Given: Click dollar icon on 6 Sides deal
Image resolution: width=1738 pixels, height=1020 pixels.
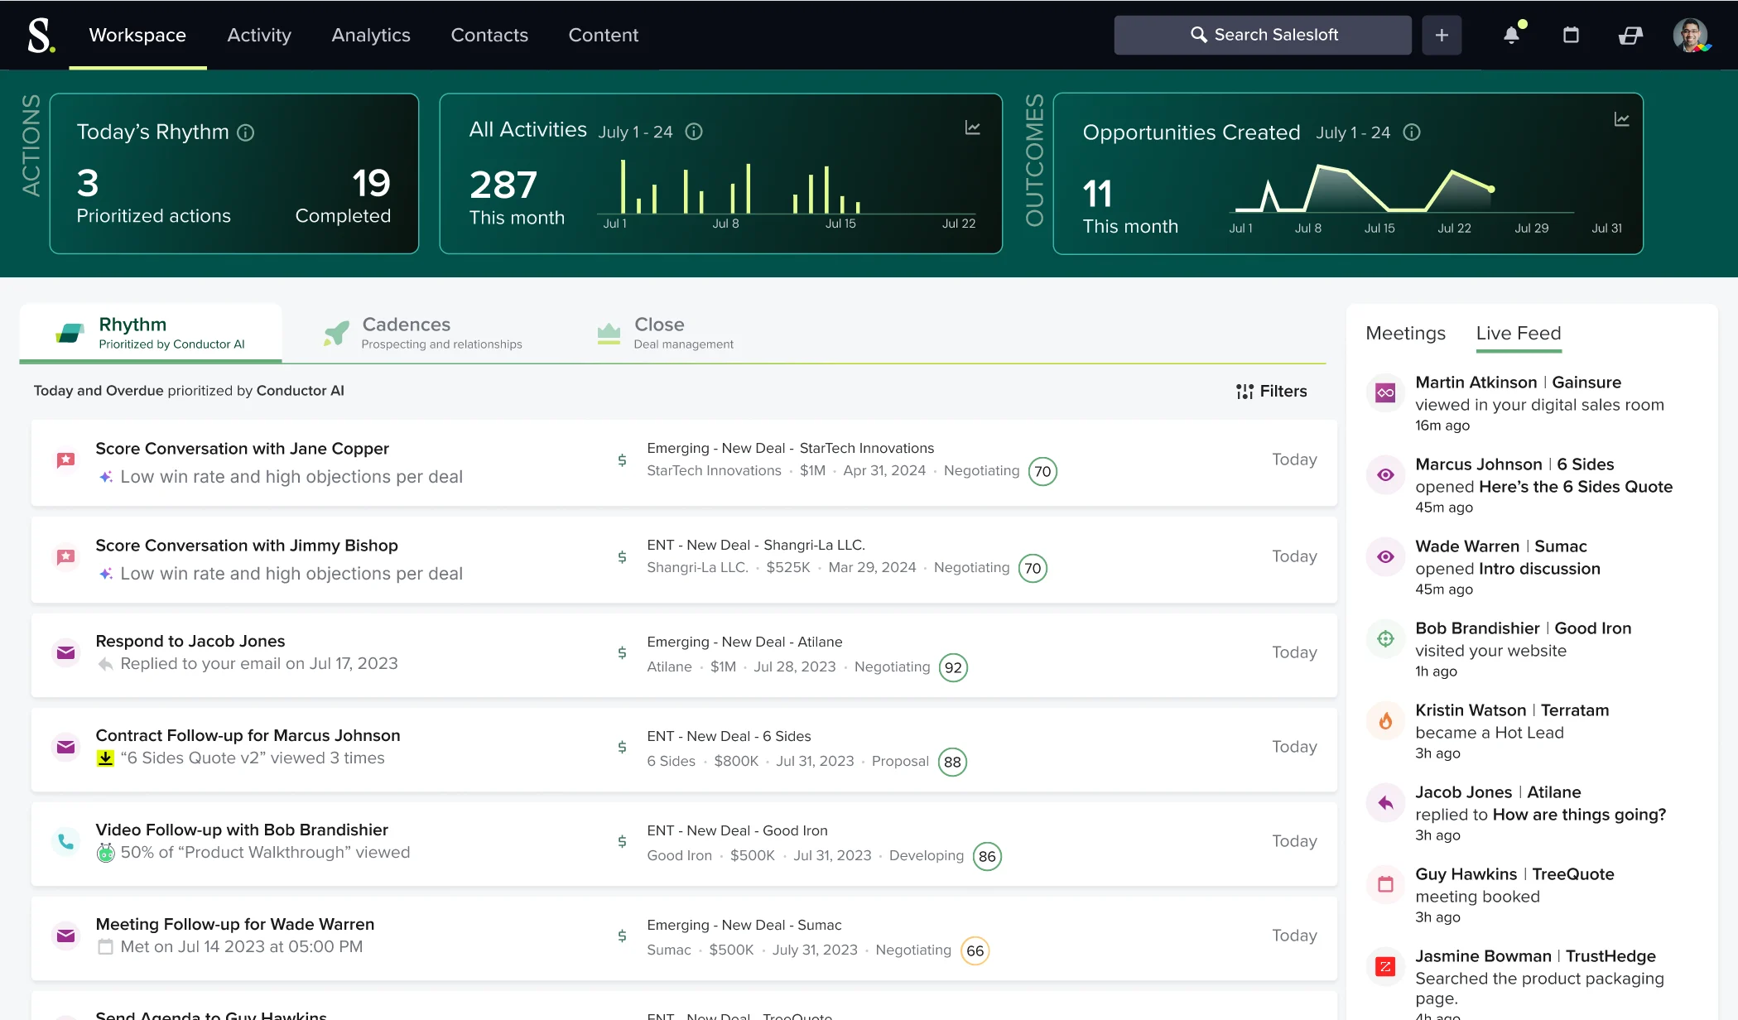Looking at the screenshot, I should pos(622,748).
